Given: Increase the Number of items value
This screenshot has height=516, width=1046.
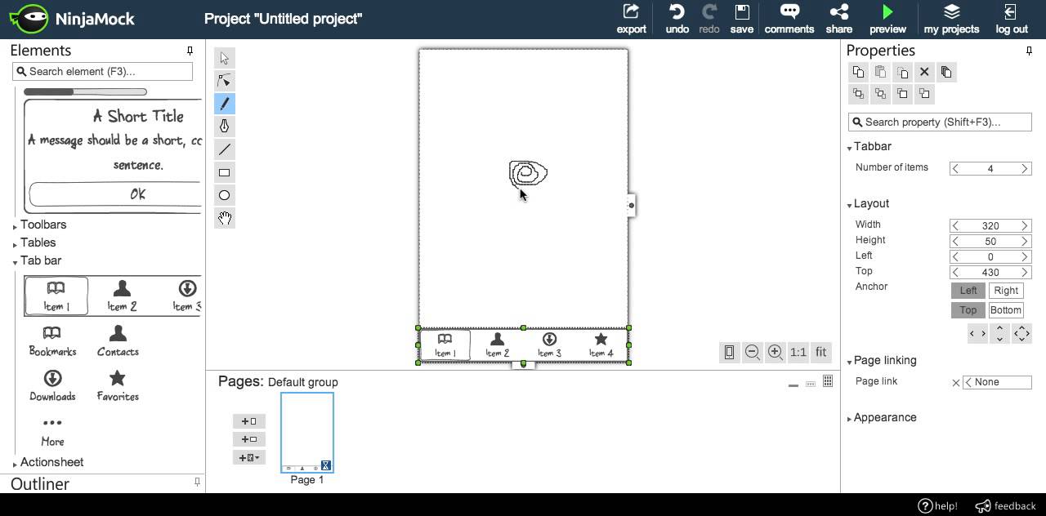Looking at the screenshot, I should coord(1024,169).
